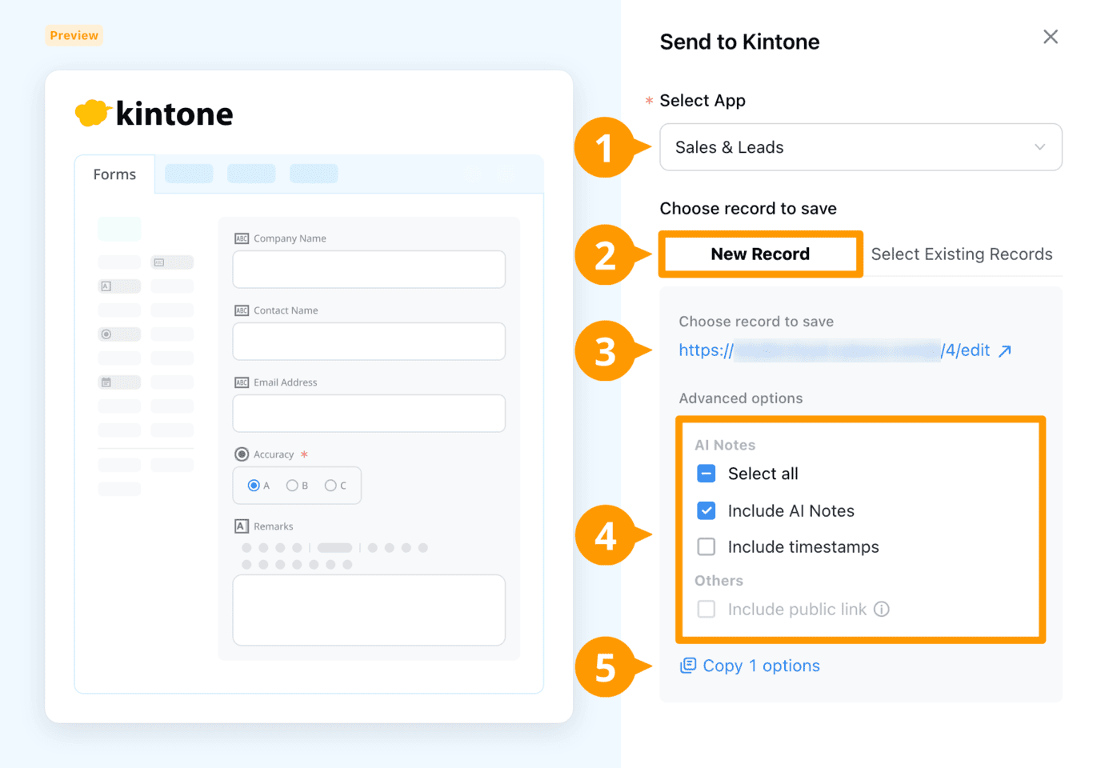Select Accuracy radio option C
The height and width of the screenshot is (768, 1097).
330,486
